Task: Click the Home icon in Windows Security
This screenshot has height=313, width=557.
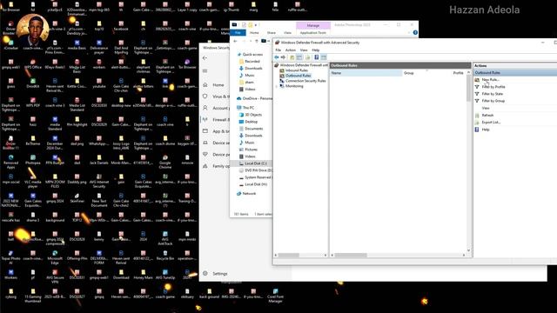Action: click(x=205, y=85)
